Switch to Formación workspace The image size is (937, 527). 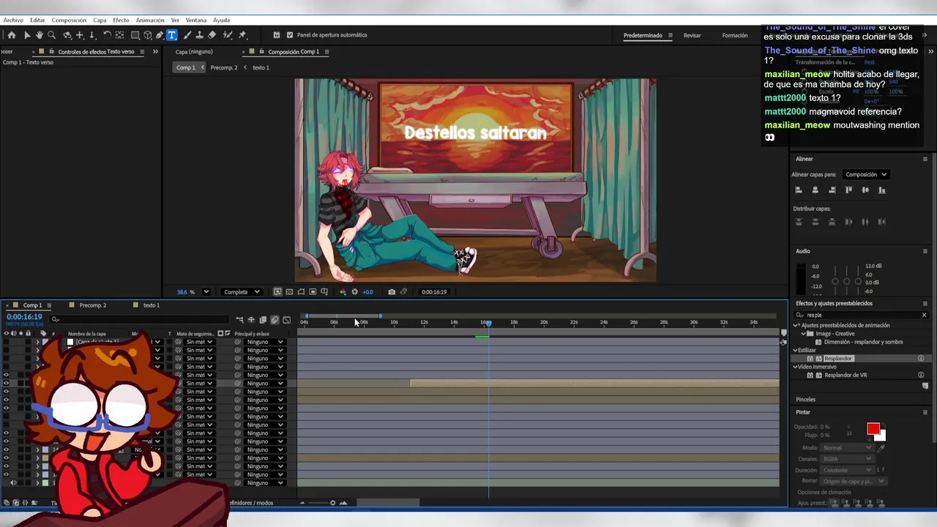point(735,35)
